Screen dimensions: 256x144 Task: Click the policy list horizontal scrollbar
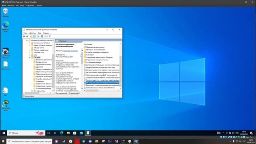coord(102,90)
